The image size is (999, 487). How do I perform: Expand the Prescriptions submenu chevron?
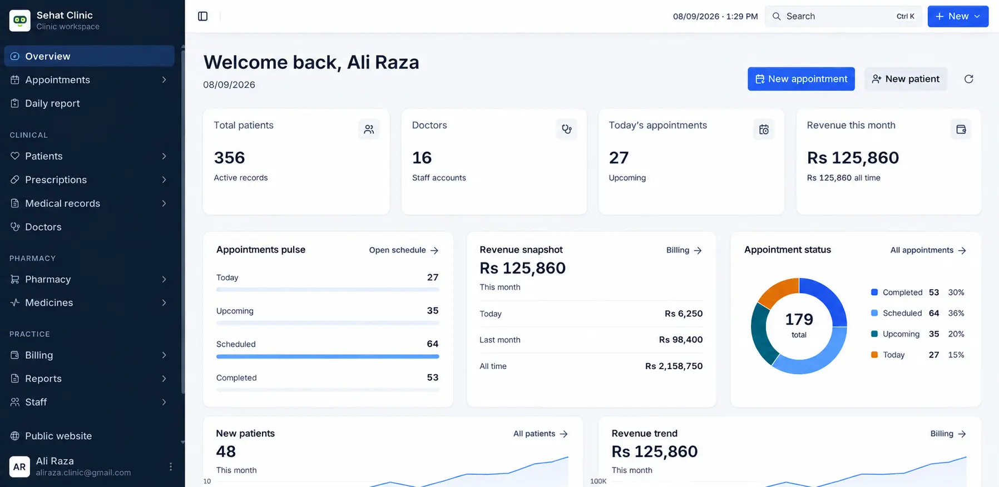(x=164, y=180)
